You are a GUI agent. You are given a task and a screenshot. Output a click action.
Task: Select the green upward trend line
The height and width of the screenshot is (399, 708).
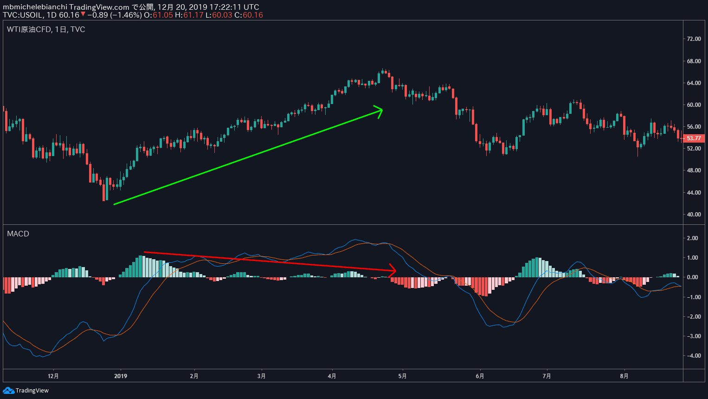(246, 157)
